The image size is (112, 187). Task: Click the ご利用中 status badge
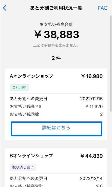click(x=19, y=88)
